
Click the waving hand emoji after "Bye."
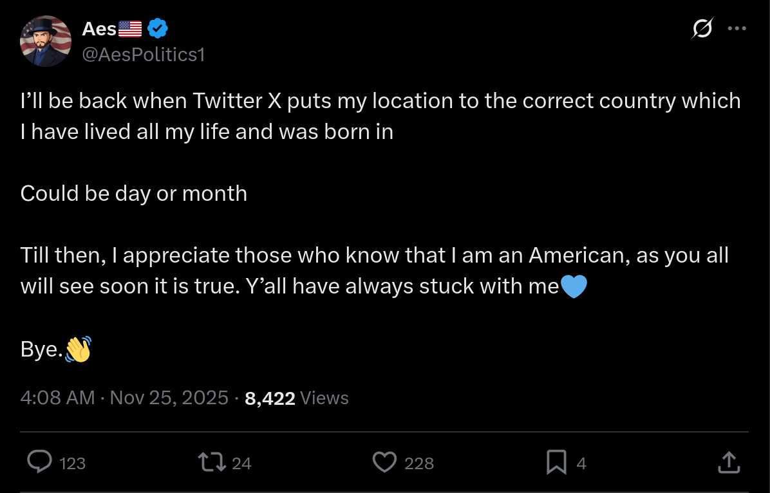point(78,349)
